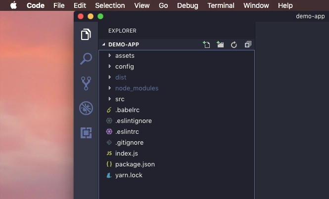Open the Debug view in activity bar
Image resolution: width=329 pixels, height=199 pixels.
pyautogui.click(x=86, y=108)
